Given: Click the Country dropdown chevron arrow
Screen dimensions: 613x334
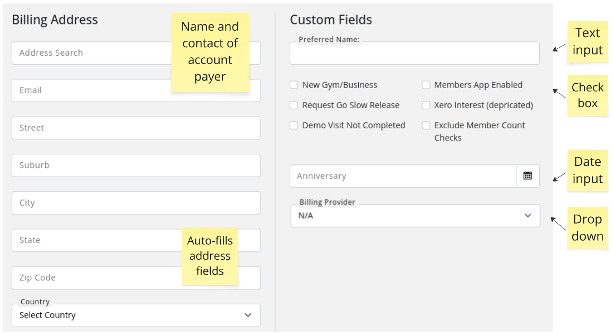Looking at the screenshot, I should [248, 315].
